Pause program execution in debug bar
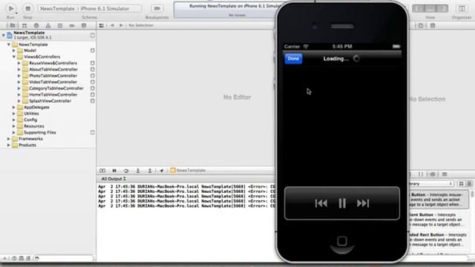This screenshot has height=267, width=475. 114,171
